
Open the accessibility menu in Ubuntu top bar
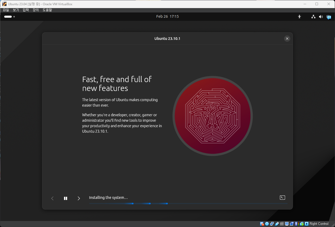coord(299,17)
